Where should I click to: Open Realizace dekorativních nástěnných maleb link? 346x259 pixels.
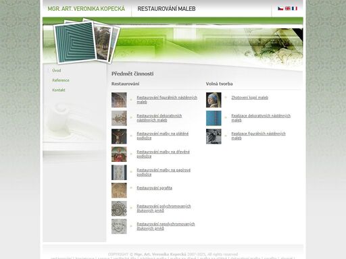[261, 118]
